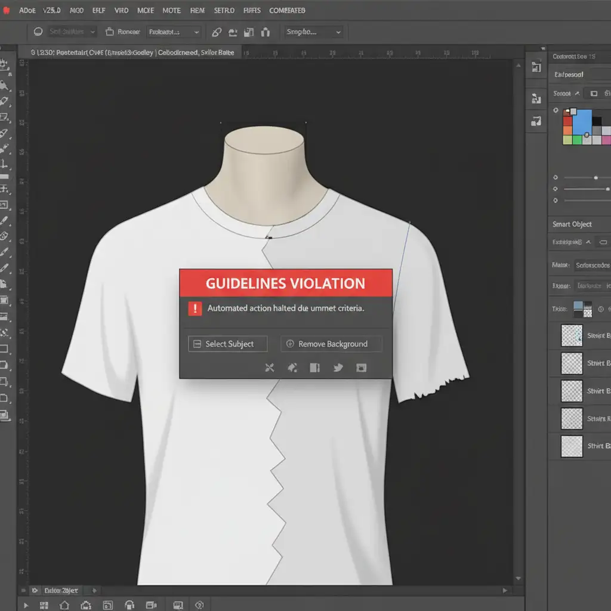Click the Twitter bird icon in dialog
This screenshot has width=611, height=611.
click(338, 368)
